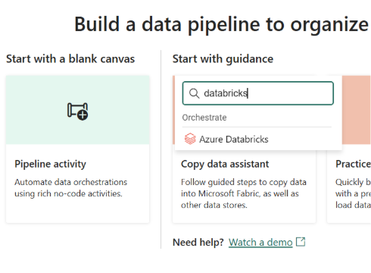Open the Copy data assistant card

click(x=244, y=186)
